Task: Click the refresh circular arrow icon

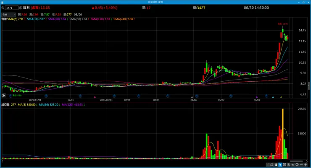Action: pos(297,165)
